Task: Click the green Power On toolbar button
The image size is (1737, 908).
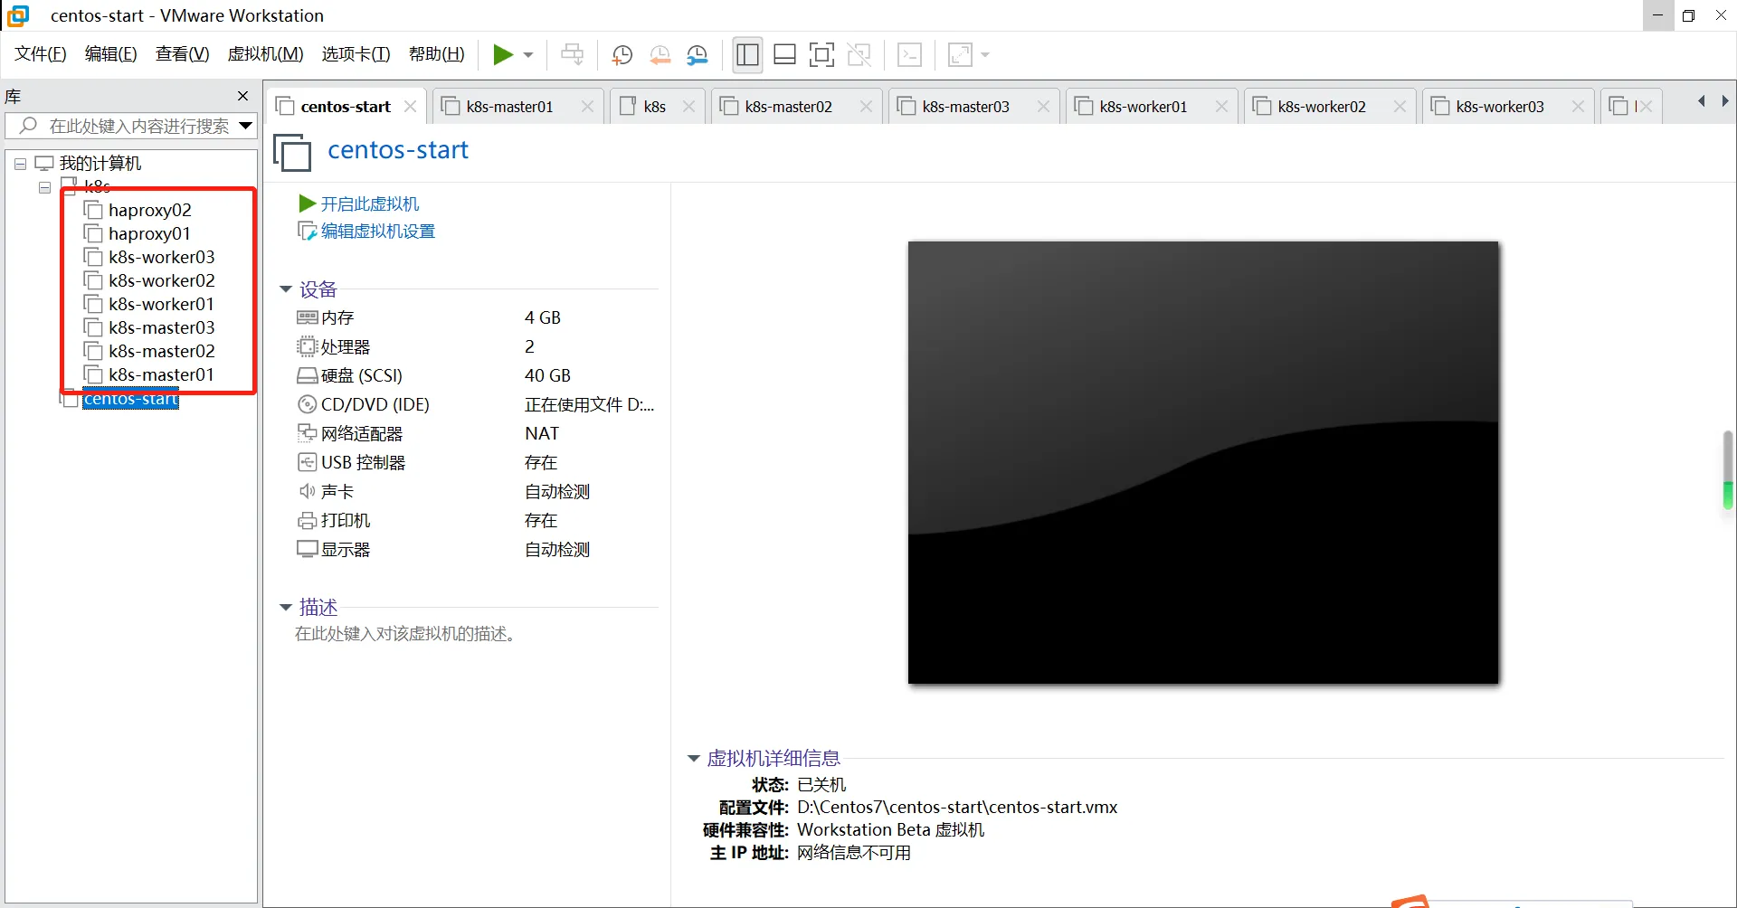Action: pos(502,55)
